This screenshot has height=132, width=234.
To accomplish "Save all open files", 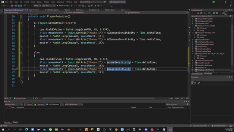I will 21,6.
